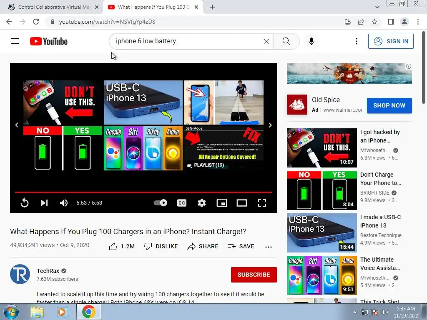Open more actions ellipsis below the video
This screenshot has height=320, width=427.
[x=269, y=247]
